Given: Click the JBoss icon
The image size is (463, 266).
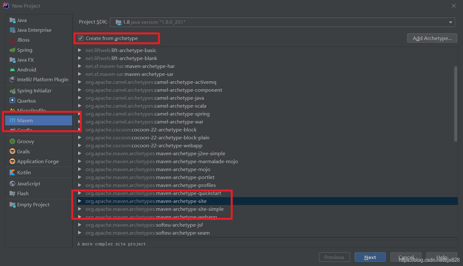Looking at the screenshot, I should click(x=12, y=40).
